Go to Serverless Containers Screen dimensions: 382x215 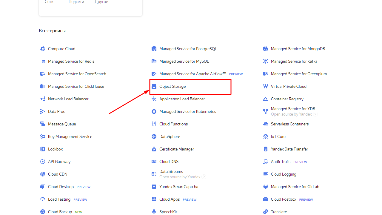click(290, 124)
